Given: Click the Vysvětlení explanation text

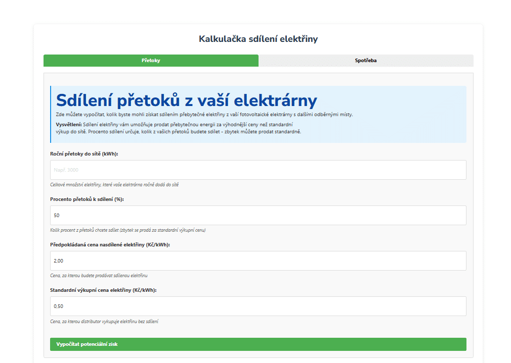Looking at the screenshot, I should pos(179,128).
